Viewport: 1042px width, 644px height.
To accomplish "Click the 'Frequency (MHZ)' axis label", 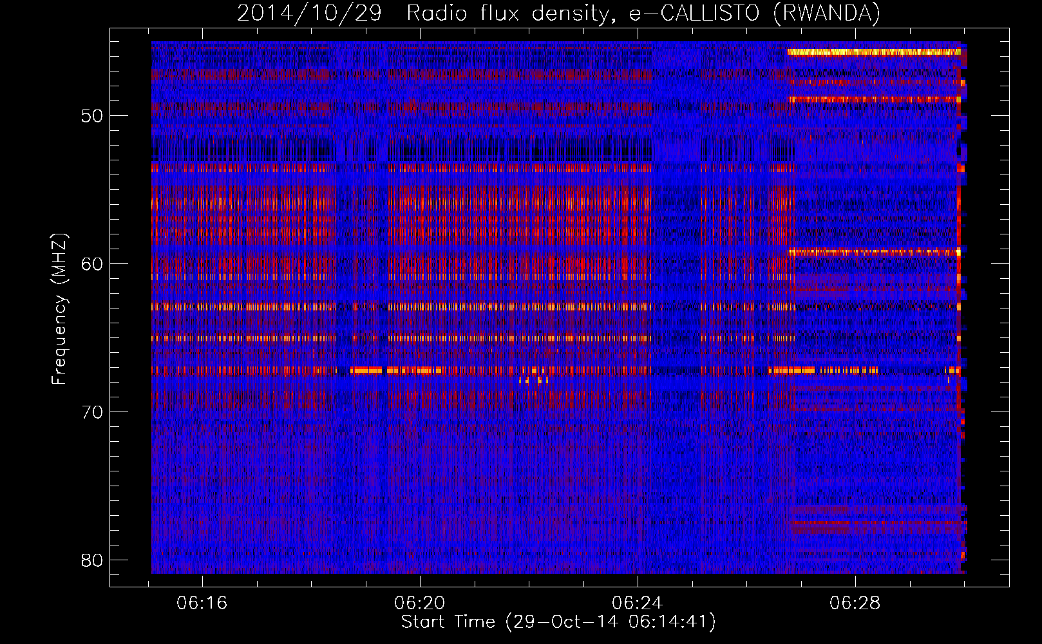I will pyautogui.click(x=59, y=308).
